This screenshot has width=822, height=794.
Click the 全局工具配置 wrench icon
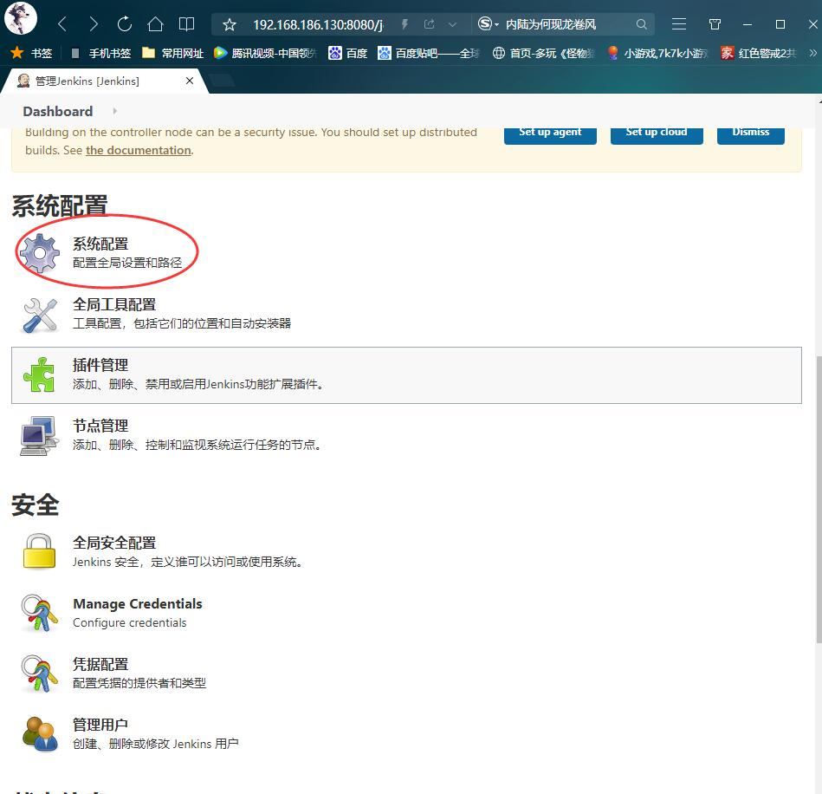tap(40, 315)
